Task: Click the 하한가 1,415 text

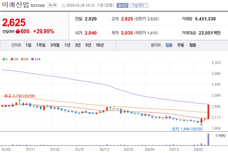Action: click(146, 33)
